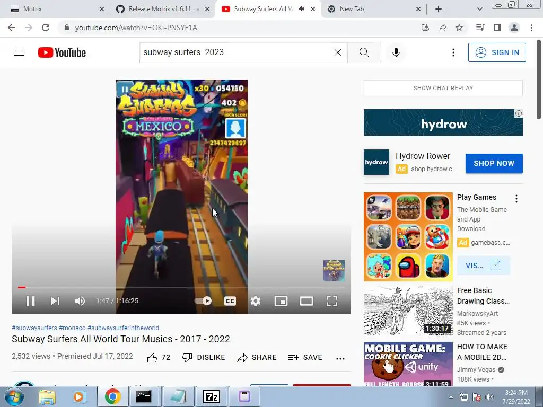Switch to theater mode
Viewport: 543px width, 407px height.
[306, 301]
